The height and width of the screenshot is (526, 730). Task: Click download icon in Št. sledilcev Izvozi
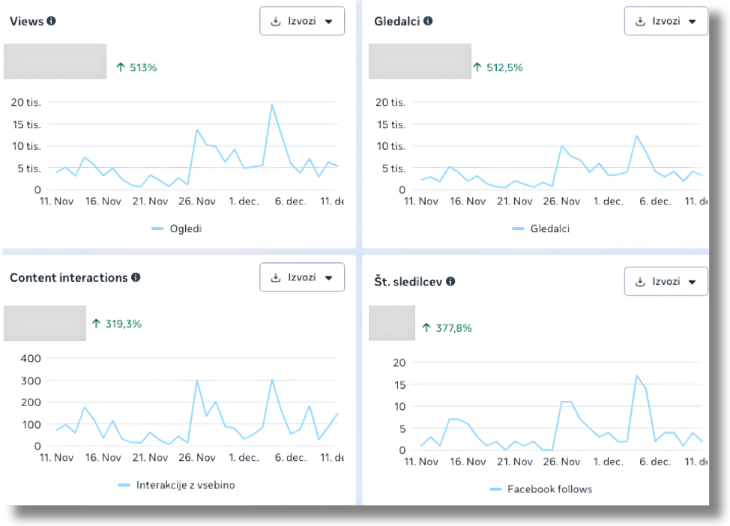coord(640,282)
